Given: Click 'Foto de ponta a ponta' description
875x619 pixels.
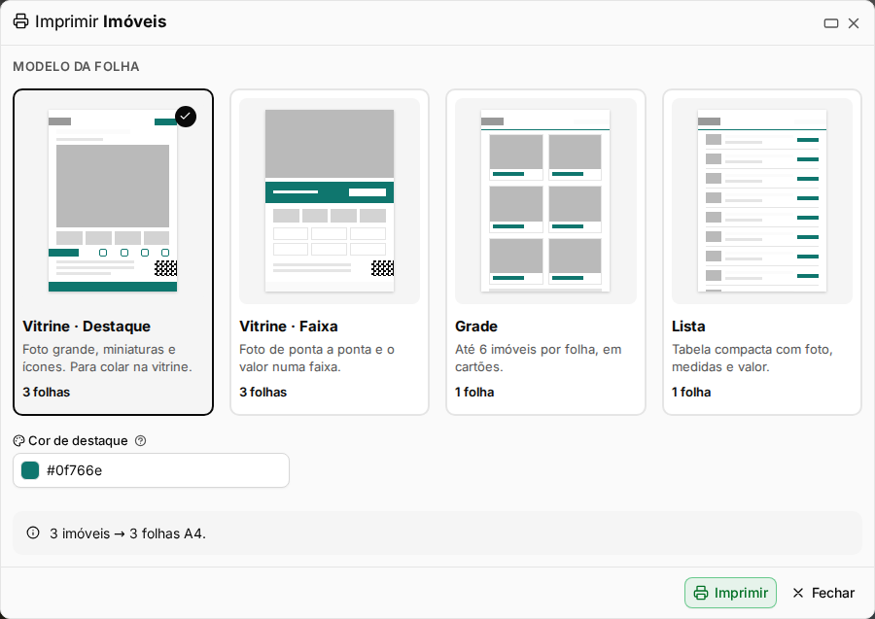Looking at the screenshot, I should pos(317,358).
